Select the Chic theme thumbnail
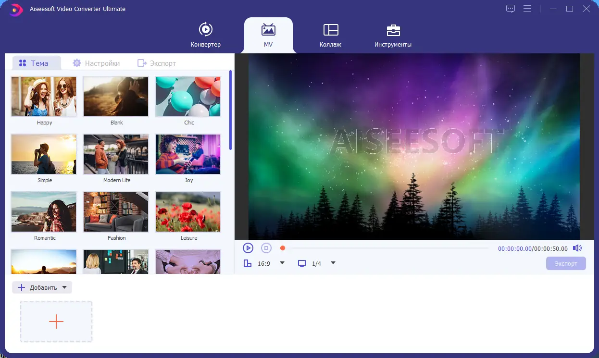The width and height of the screenshot is (599, 358). point(188,97)
